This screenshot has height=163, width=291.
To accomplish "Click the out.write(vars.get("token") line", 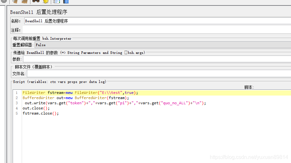I will click(x=115, y=103).
